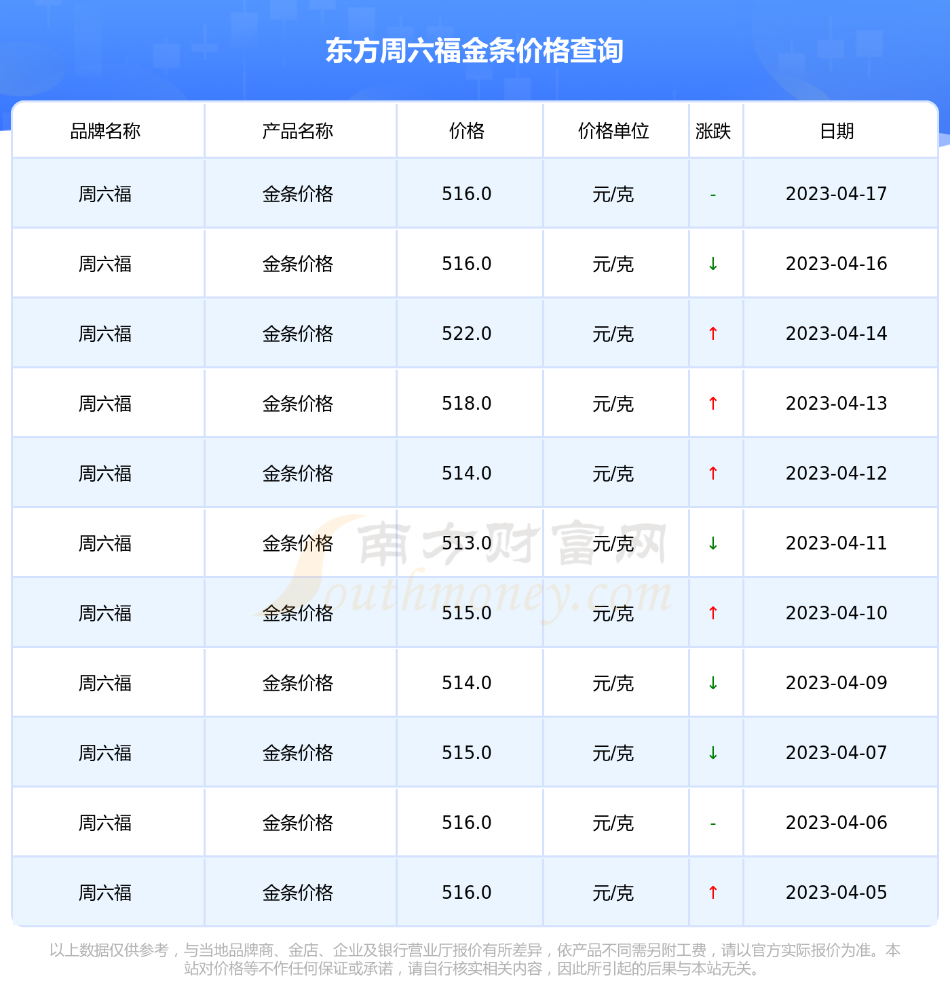This screenshot has width=950, height=987.
Task: Click the green down arrow for 2023-04-09
Action: [713, 683]
